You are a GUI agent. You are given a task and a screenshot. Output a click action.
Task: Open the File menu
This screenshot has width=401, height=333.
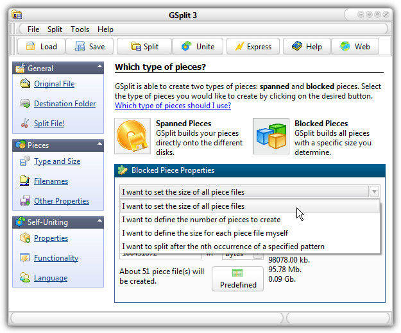(33, 29)
